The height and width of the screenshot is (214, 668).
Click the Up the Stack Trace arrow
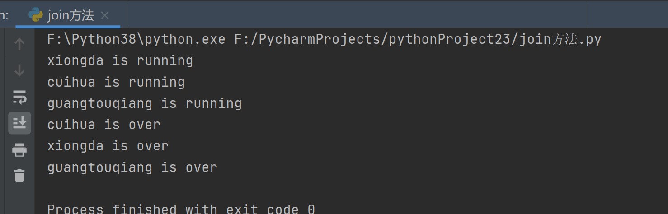(19, 44)
